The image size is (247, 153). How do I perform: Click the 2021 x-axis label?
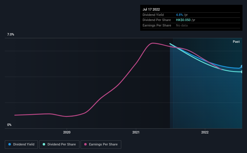136,132
